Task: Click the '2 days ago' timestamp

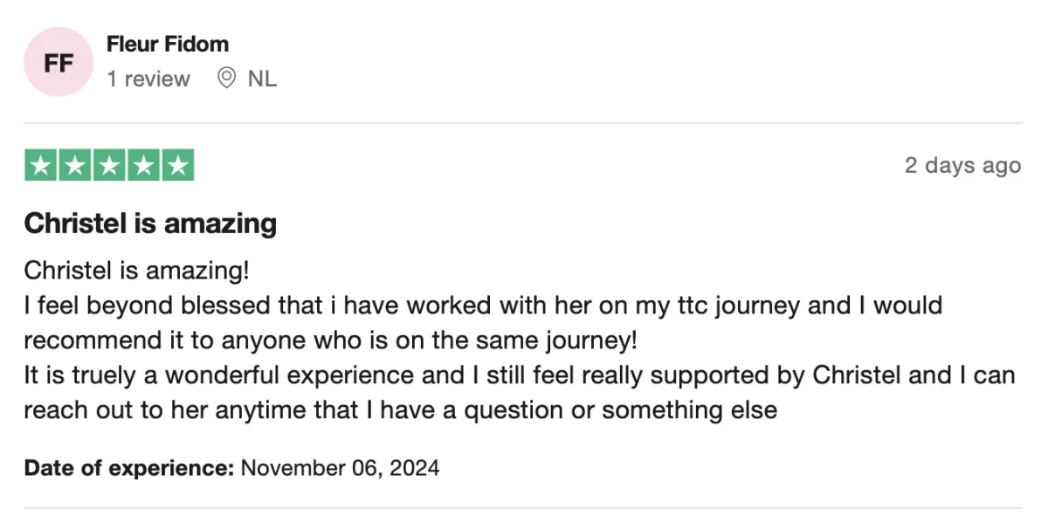Action: point(962,165)
